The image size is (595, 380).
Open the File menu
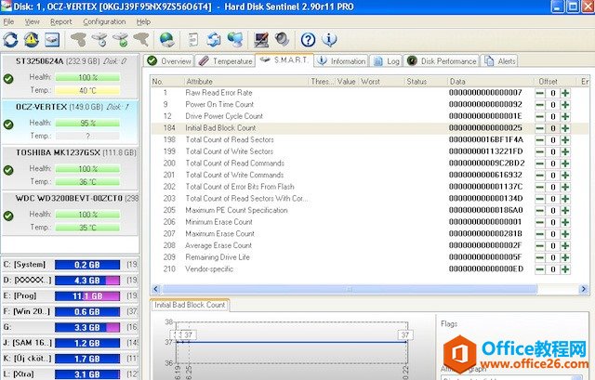tap(8, 21)
